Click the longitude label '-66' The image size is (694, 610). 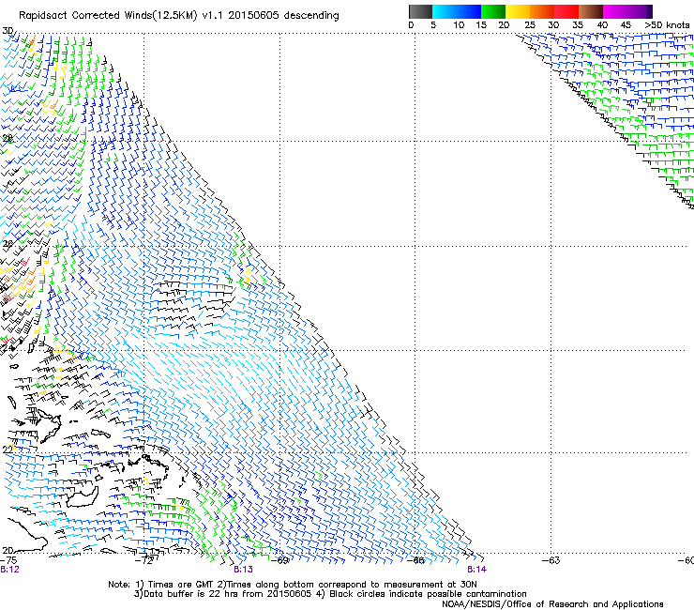tap(415, 560)
